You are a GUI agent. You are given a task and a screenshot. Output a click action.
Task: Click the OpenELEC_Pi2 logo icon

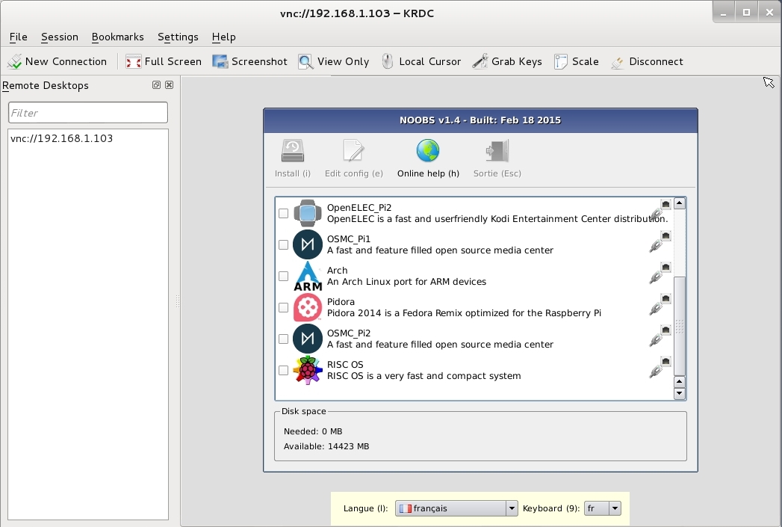(x=307, y=213)
